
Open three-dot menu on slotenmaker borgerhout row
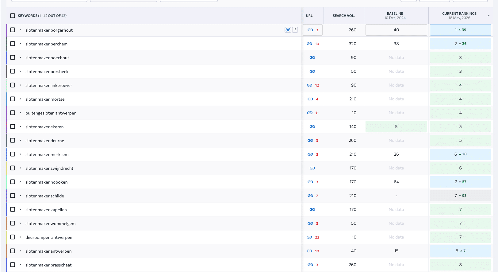(295, 30)
